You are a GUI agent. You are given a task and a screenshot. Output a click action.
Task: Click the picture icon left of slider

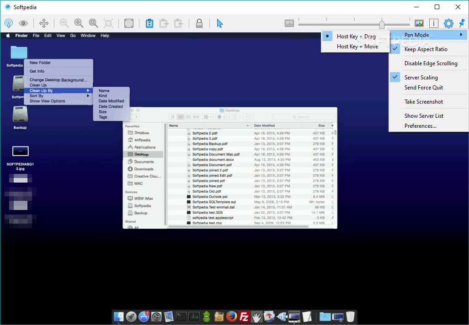[x=289, y=23]
